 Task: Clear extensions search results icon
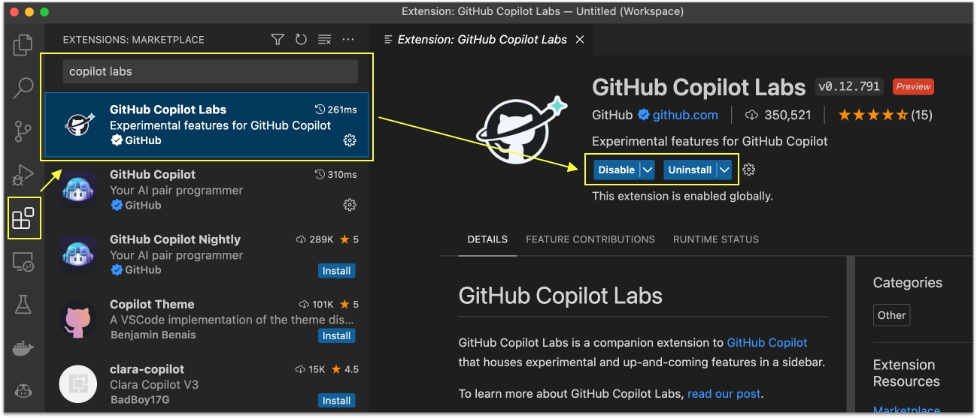tap(324, 40)
